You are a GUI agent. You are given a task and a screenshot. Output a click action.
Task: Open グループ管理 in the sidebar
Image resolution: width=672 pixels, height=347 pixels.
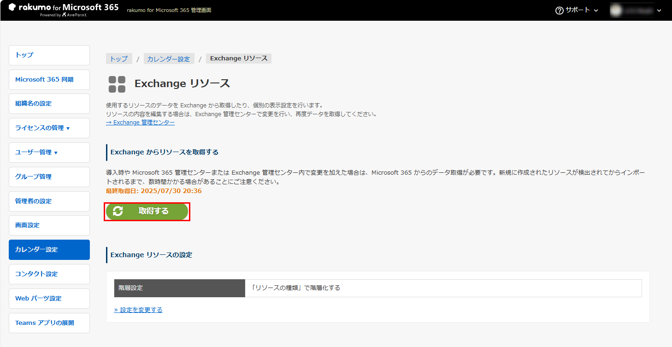tap(49, 177)
